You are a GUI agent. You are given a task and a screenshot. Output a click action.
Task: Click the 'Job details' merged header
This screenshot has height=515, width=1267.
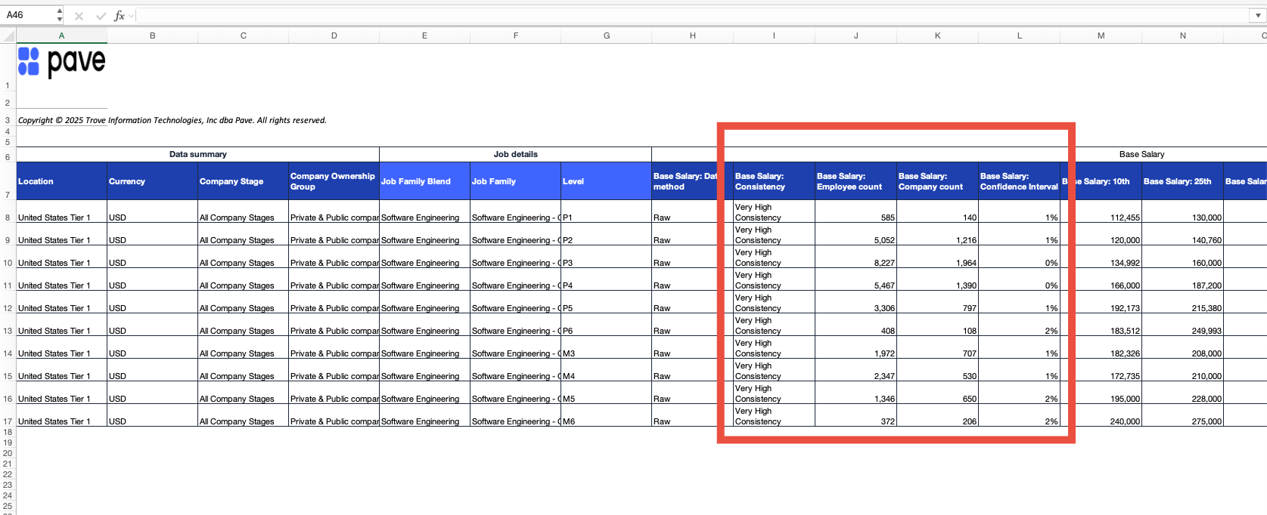pyautogui.click(x=516, y=154)
